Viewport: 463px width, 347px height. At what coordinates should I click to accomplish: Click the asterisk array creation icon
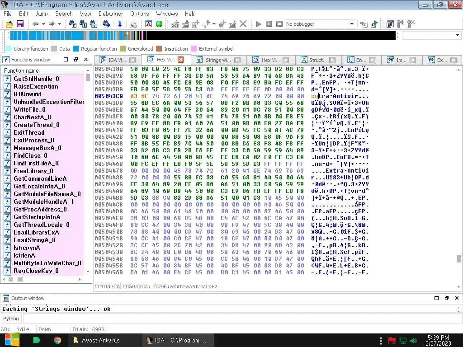tap(222, 24)
